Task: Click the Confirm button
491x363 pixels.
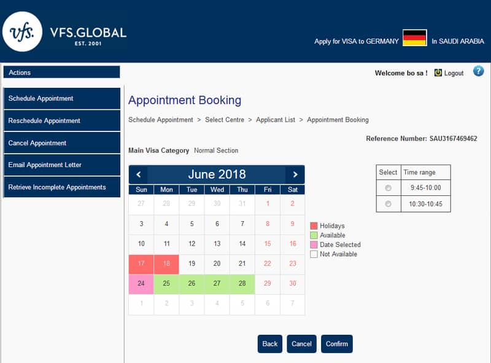Action: [x=336, y=344]
